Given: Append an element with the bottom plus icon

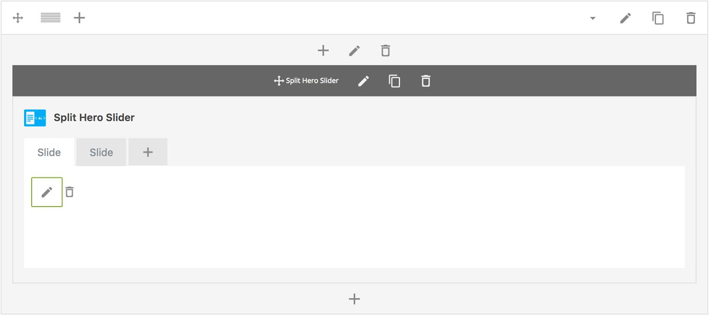Looking at the screenshot, I should 354,299.
